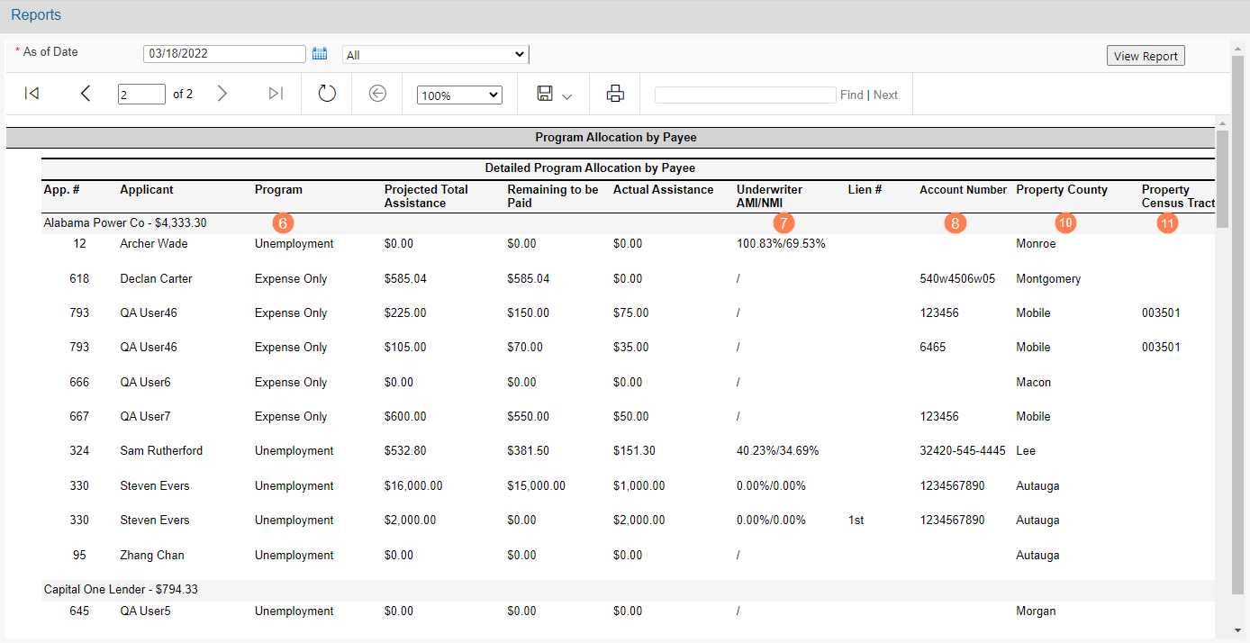Click the save/export disk icon
Image resolution: width=1250 pixels, height=643 pixels.
tap(544, 94)
